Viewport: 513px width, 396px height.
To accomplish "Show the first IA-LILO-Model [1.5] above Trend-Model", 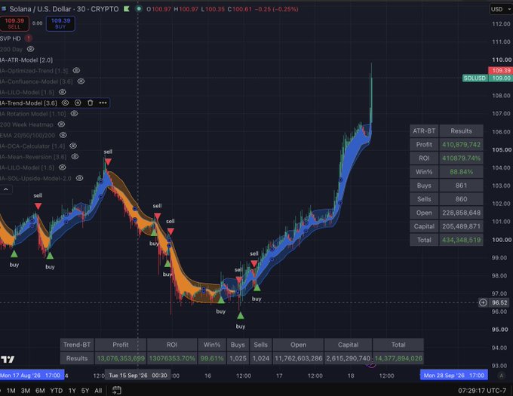I will tap(63, 92).
